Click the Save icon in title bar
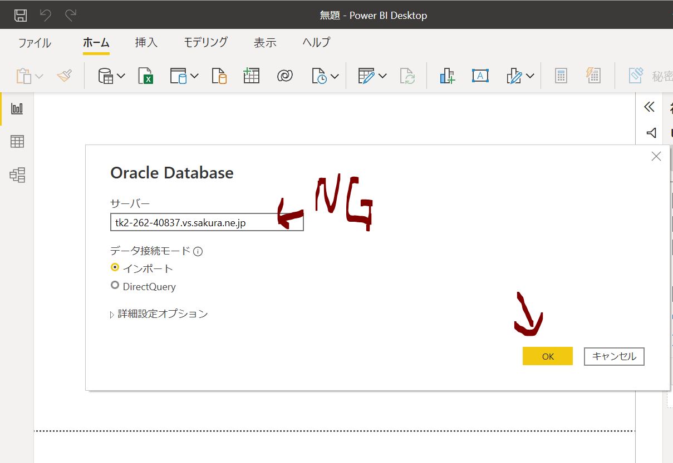673x463 pixels. [x=20, y=15]
